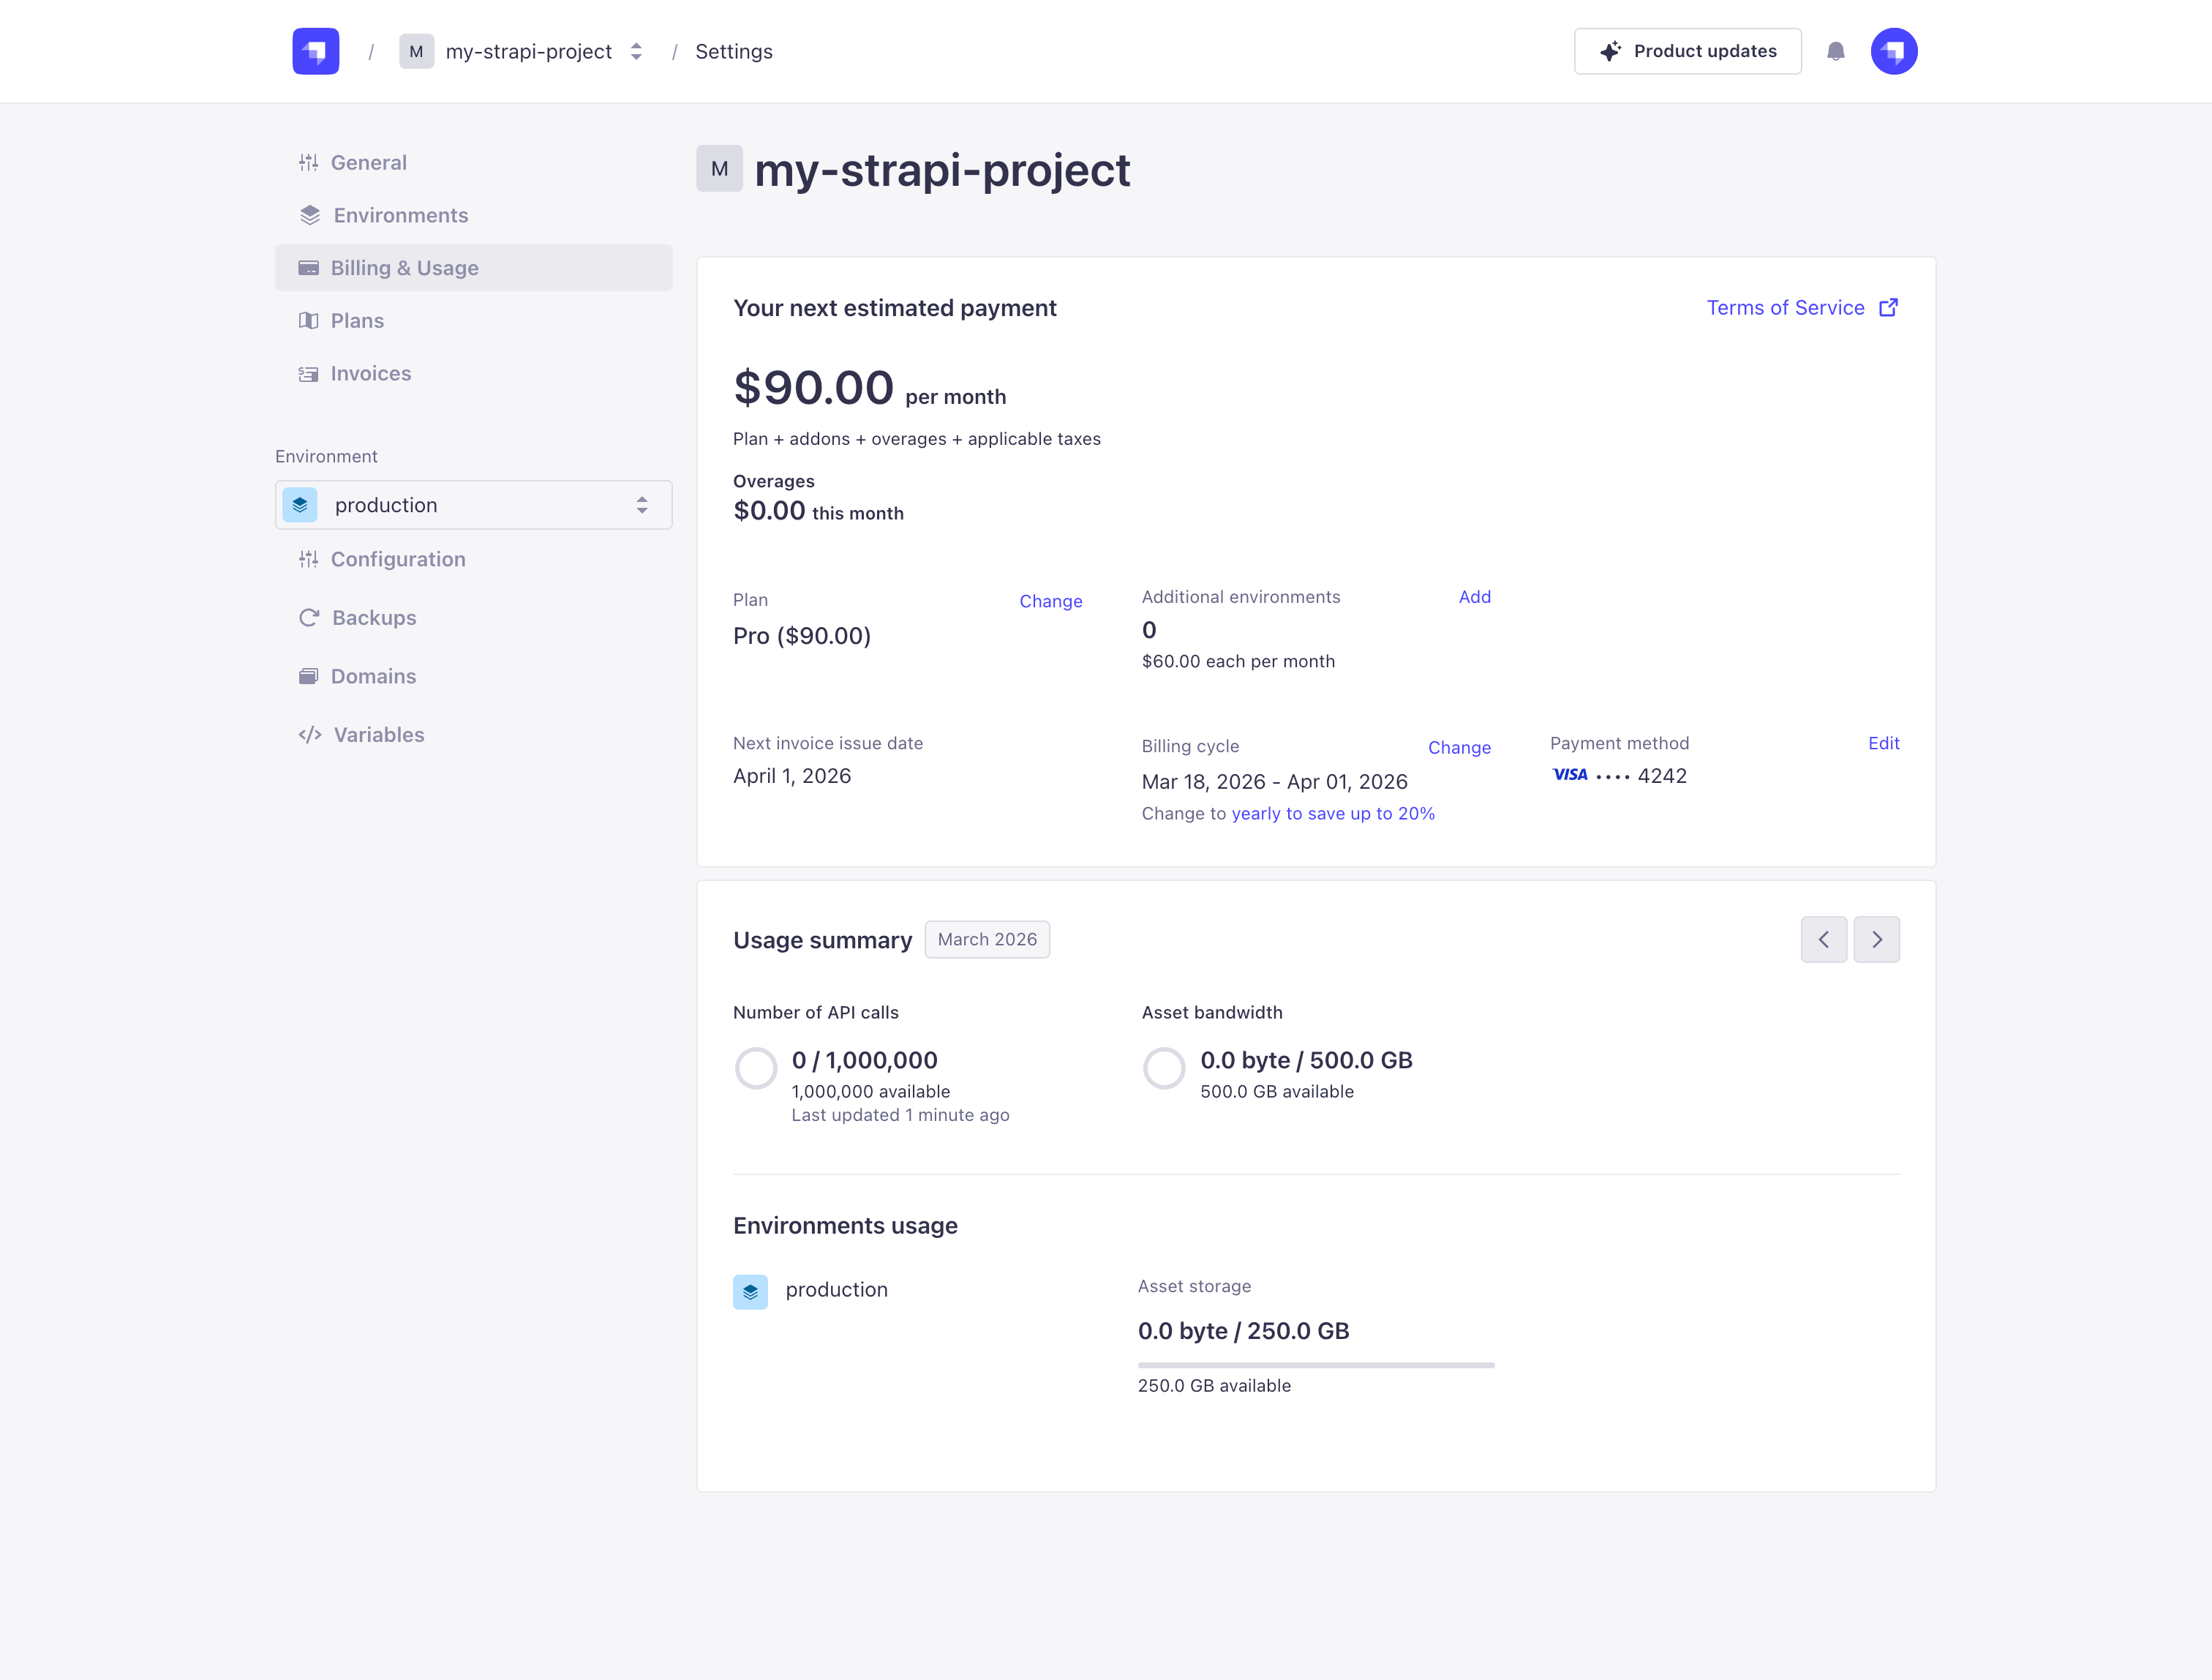Change the billing cycle

[1459, 748]
